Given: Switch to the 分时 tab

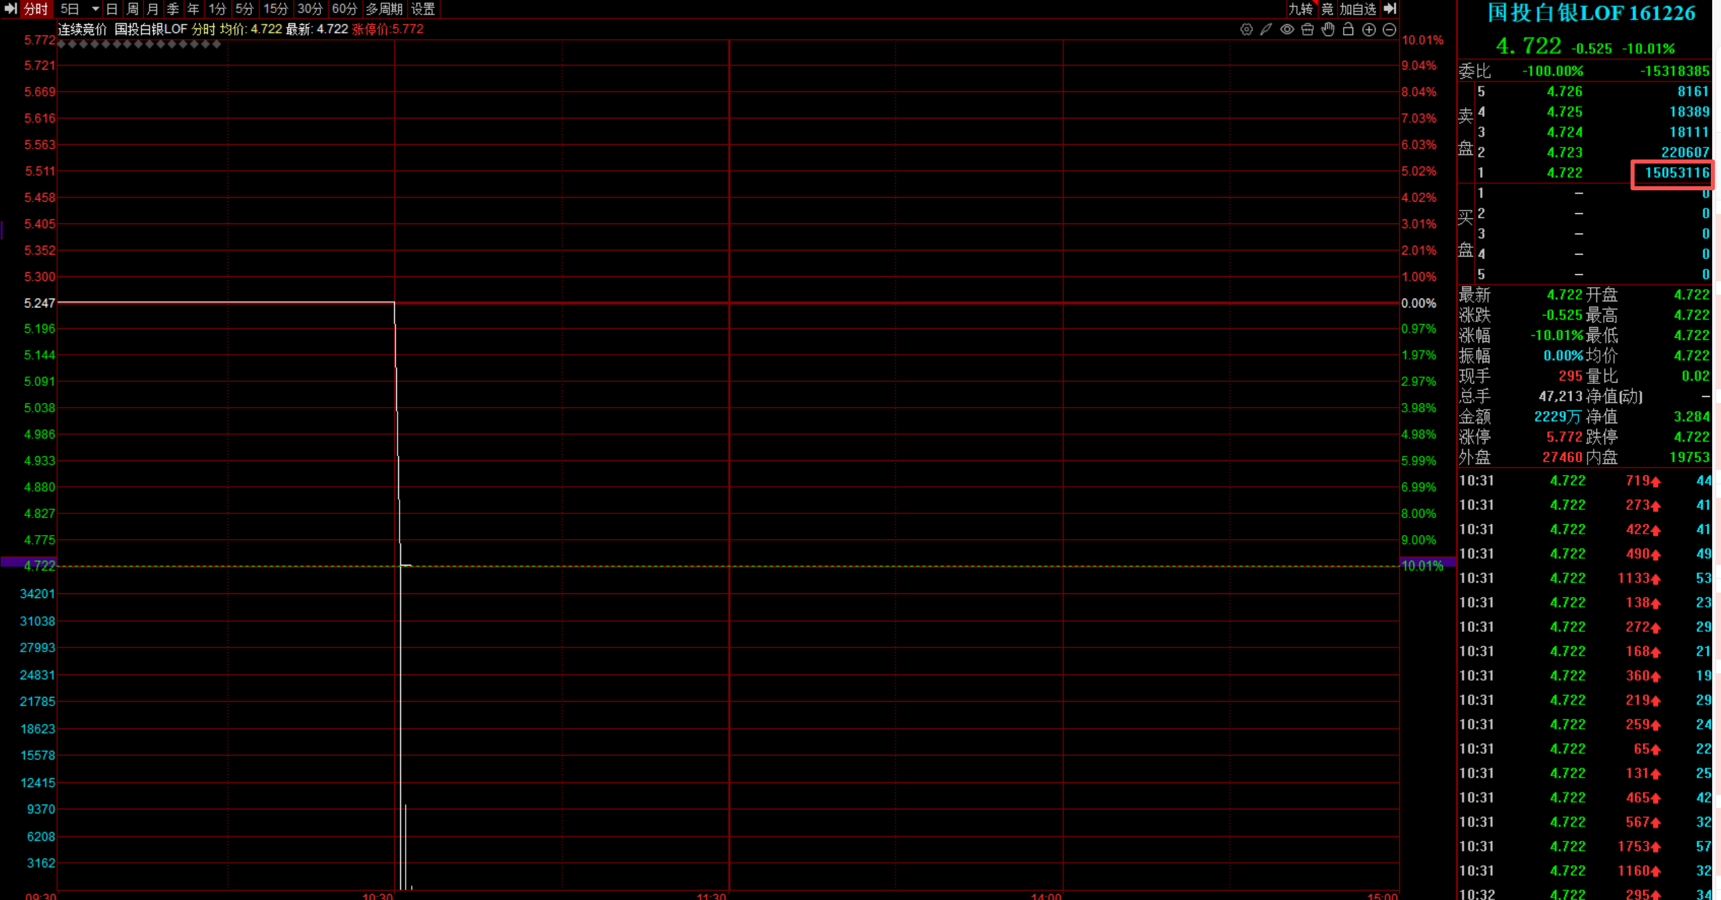Looking at the screenshot, I should [x=35, y=9].
